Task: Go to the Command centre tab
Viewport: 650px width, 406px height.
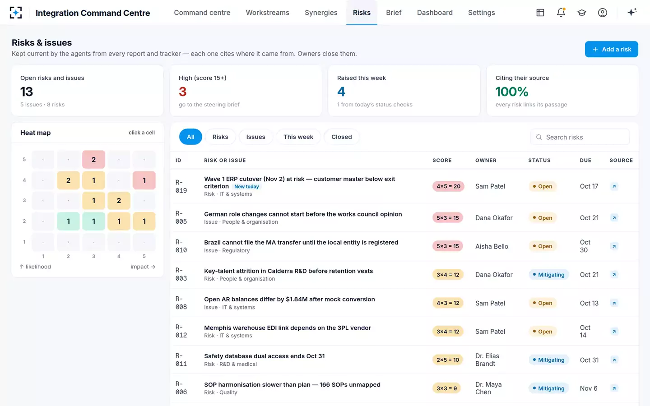Action: [x=202, y=13]
